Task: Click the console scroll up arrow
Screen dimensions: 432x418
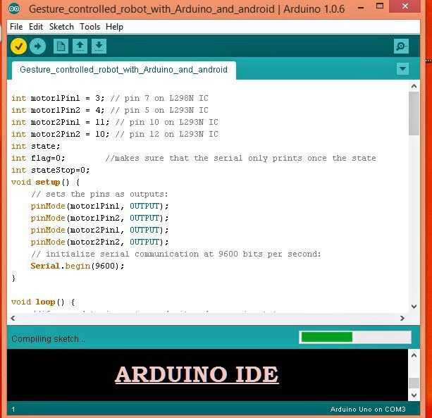Action: pyautogui.click(x=414, y=356)
